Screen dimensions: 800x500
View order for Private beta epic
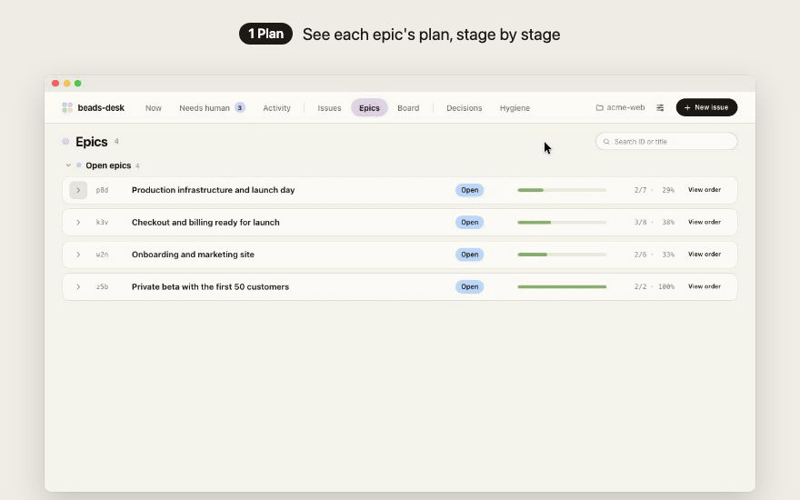pyautogui.click(x=704, y=286)
